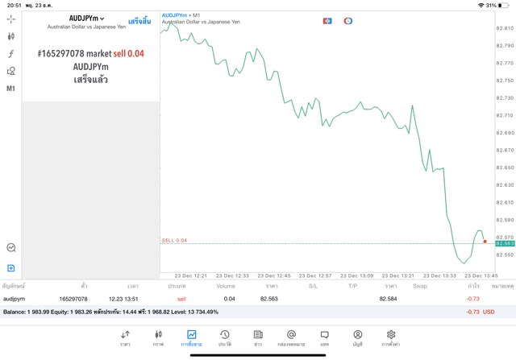
Task: Tap battery indicator in status bar
Action: pyautogui.click(x=503, y=6)
